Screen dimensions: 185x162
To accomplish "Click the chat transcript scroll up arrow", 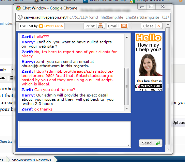I will [127, 37].
